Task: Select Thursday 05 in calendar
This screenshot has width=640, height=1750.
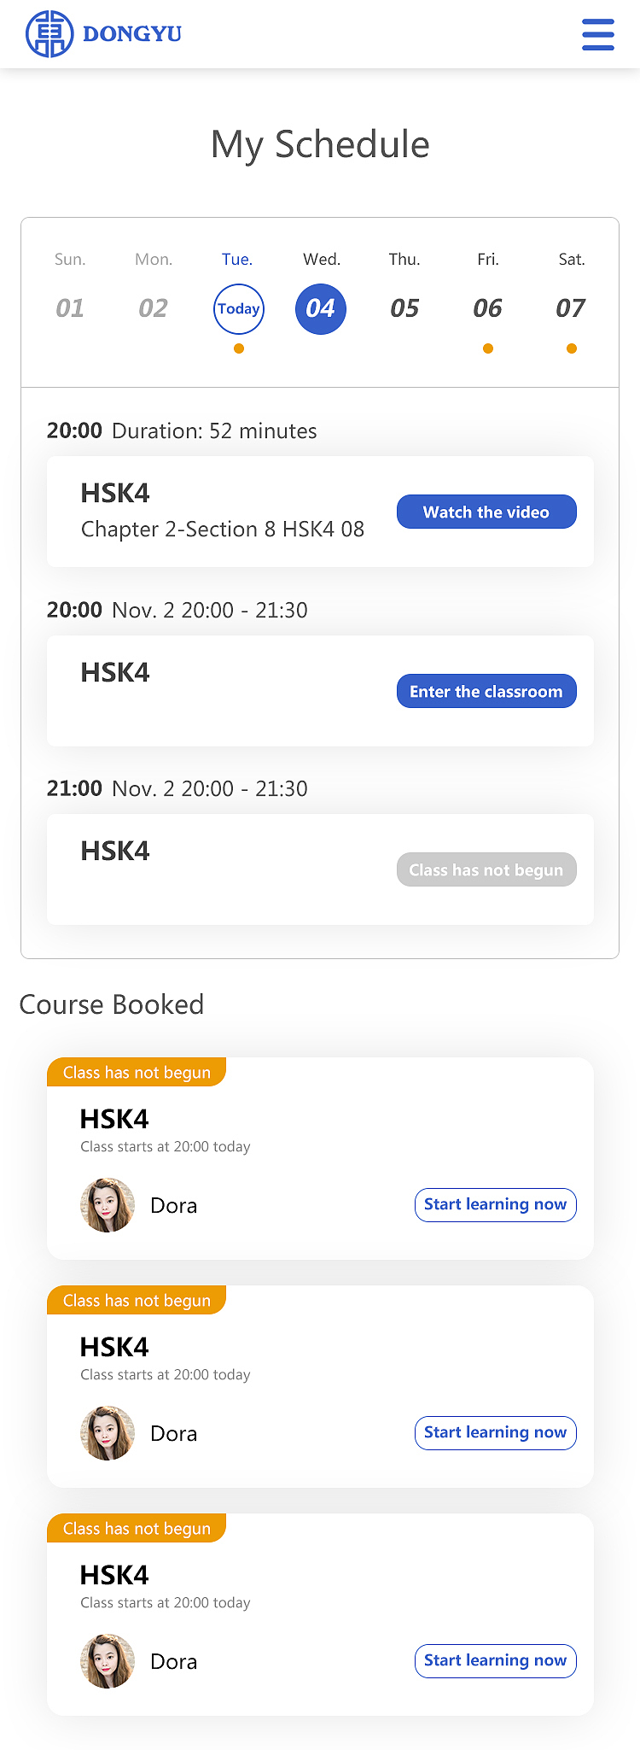Action: [x=404, y=308]
